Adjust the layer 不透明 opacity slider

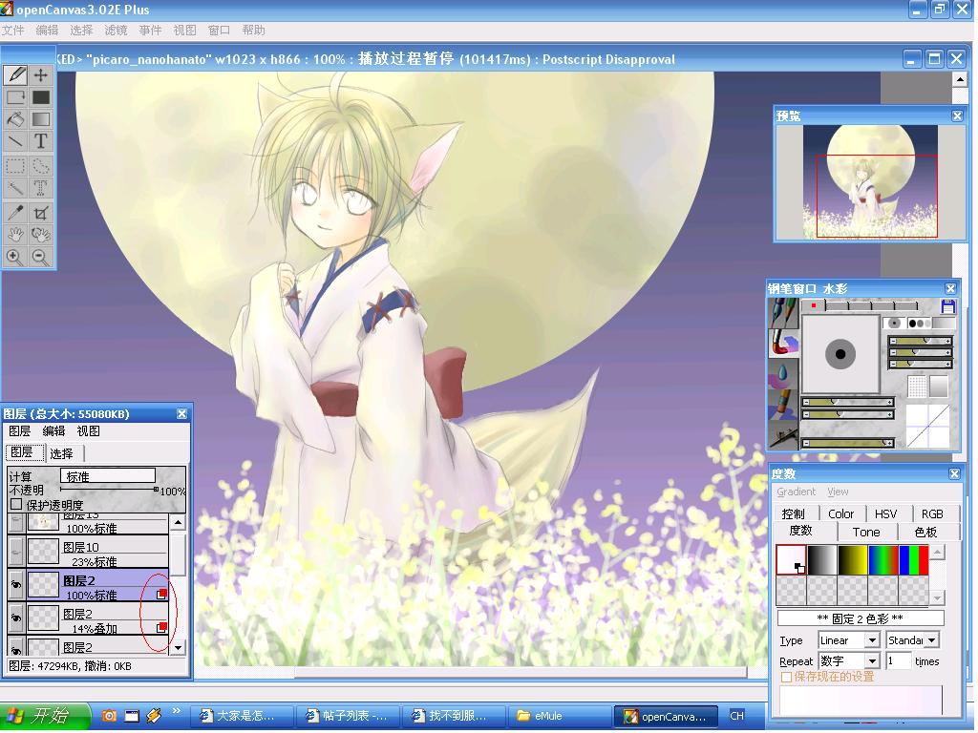(110, 490)
